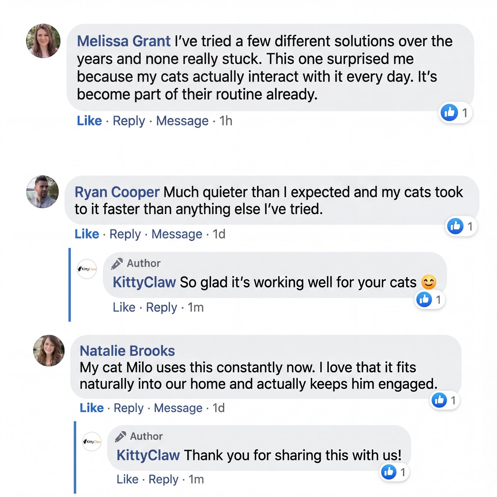The height and width of the screenshot is (497, 497).
Task: Reply to Melissa Grant's comment
Action: (x=129, y=121)
